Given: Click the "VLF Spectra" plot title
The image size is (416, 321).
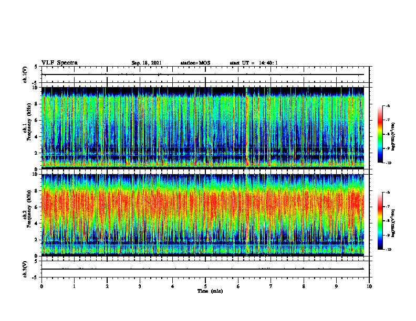Looking at the screenshot, I should [59, 63].
